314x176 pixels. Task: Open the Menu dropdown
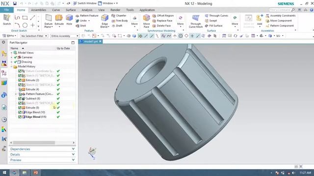click(9, 36)
